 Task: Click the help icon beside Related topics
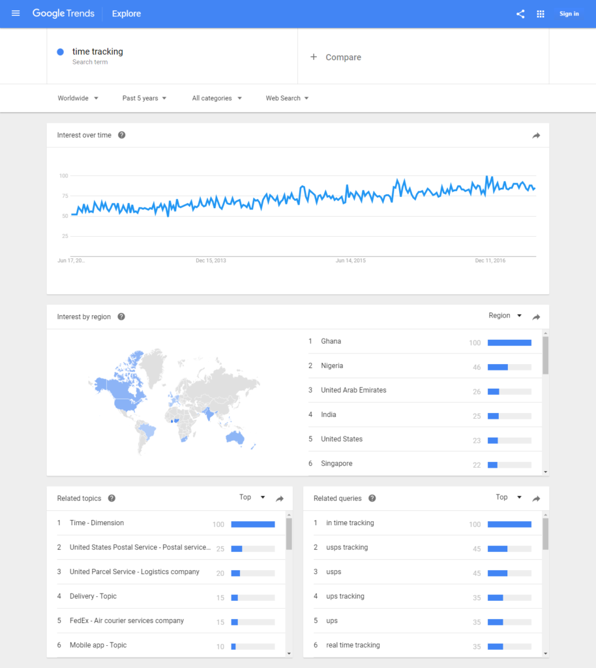(x=112, y=498)
